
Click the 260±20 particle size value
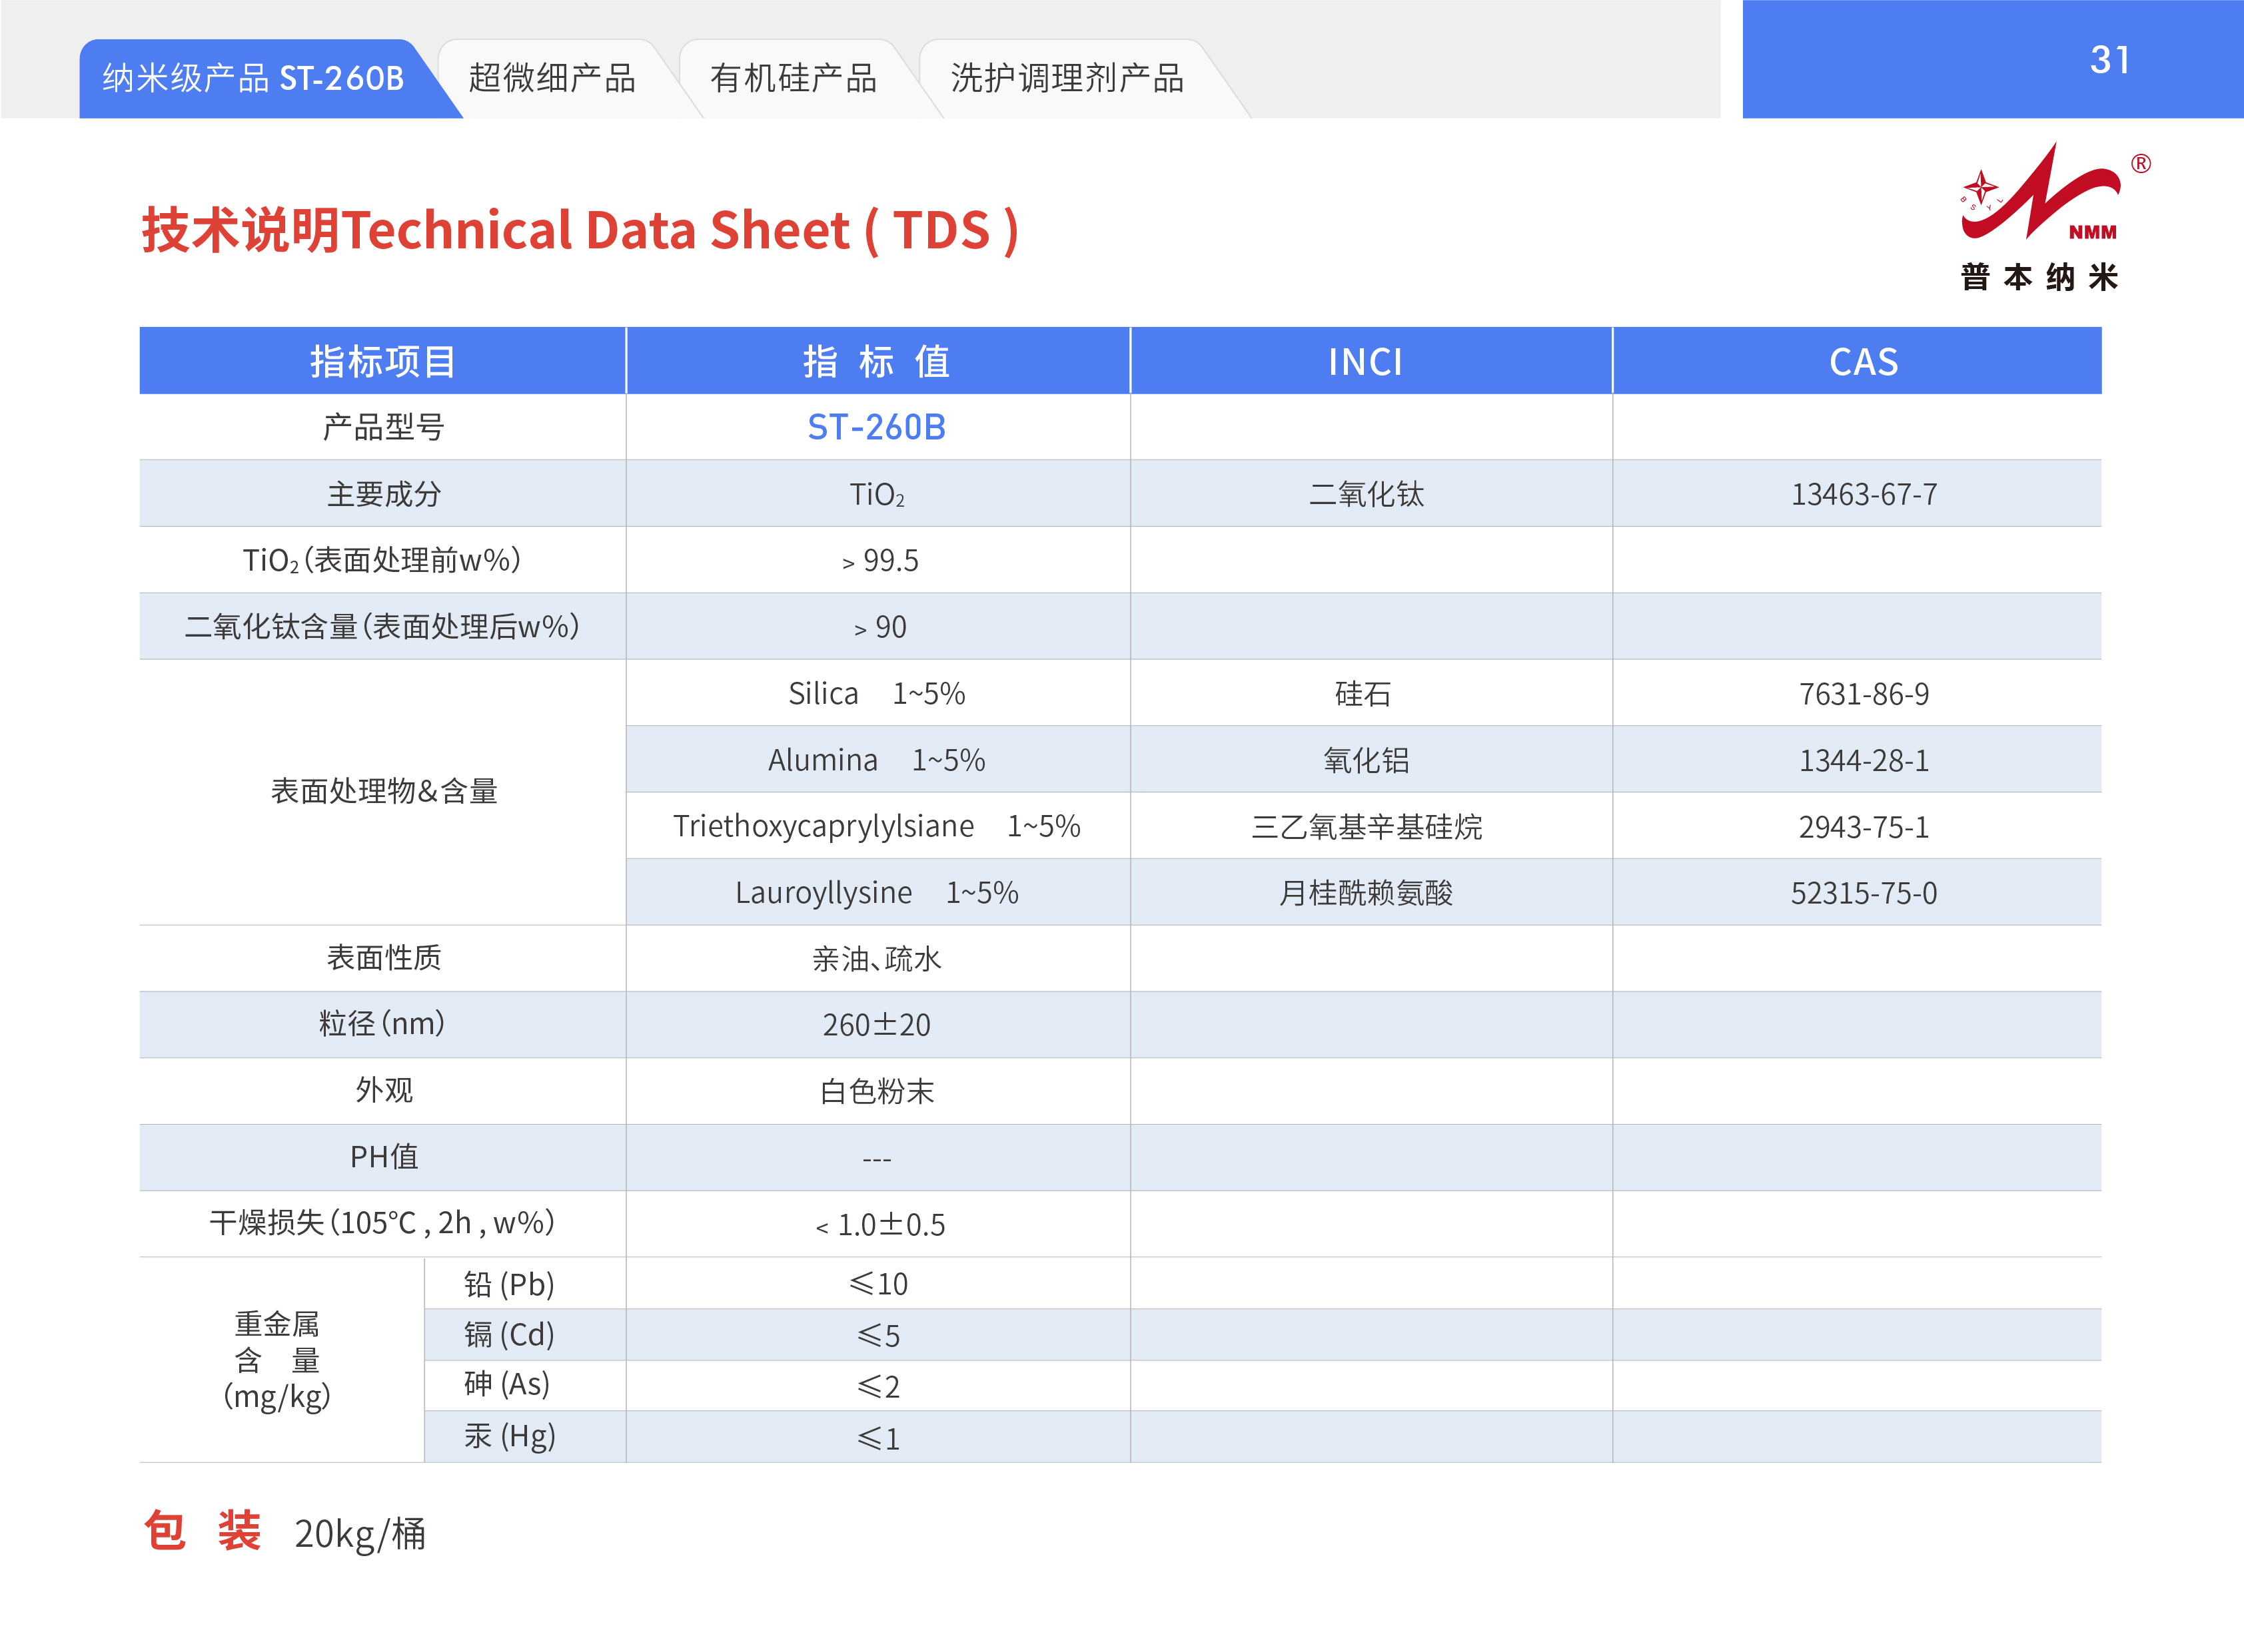click(876, 1025)
